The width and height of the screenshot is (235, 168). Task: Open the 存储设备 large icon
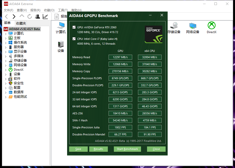click(x=174, y=28)
